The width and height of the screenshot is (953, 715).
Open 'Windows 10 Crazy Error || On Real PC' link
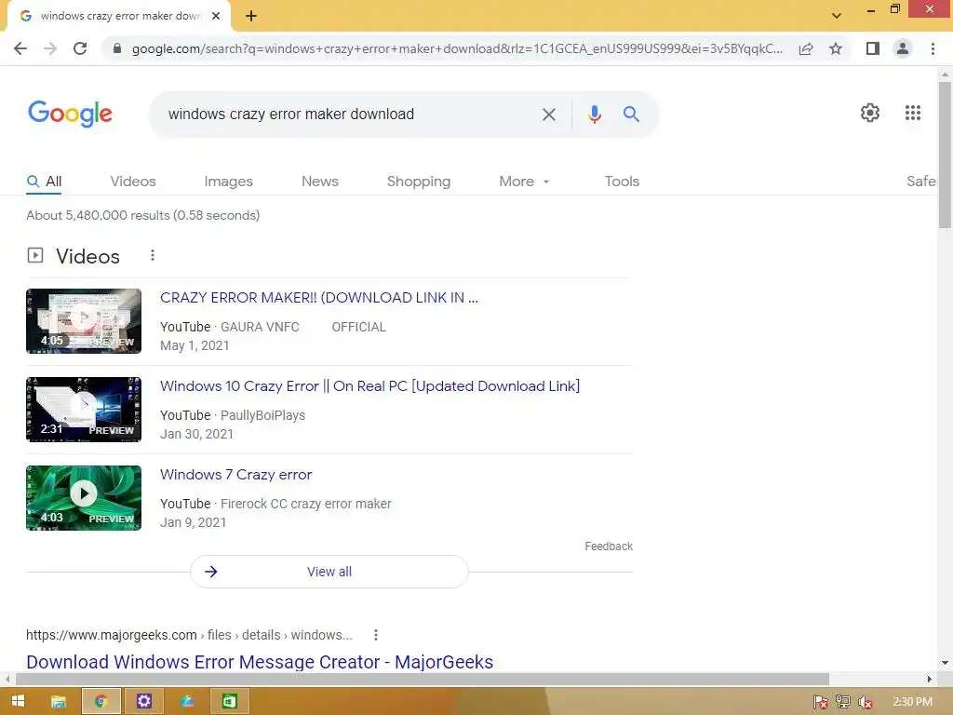[x=369, y=386]
